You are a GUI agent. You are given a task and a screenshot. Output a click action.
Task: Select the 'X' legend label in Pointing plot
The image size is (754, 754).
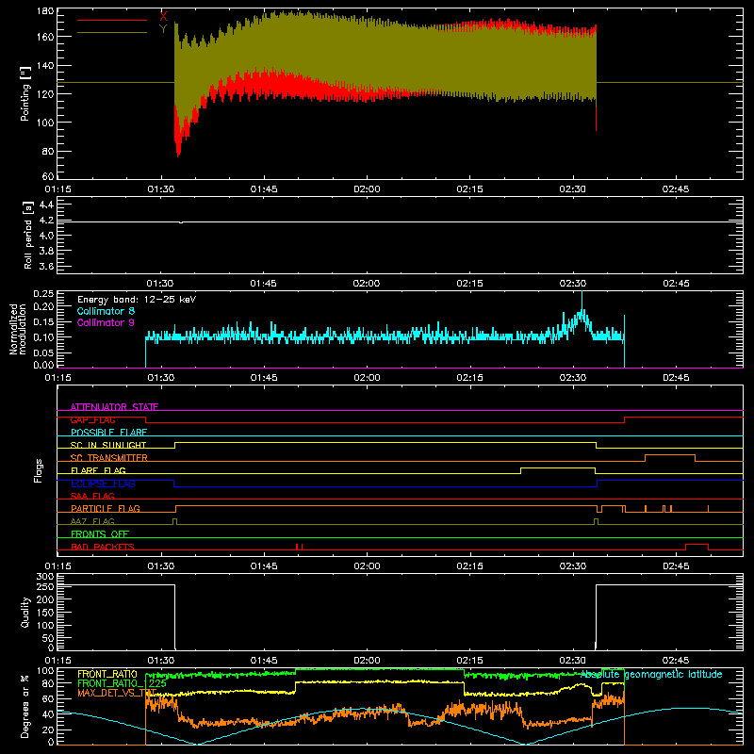click(x=163, y=16)
